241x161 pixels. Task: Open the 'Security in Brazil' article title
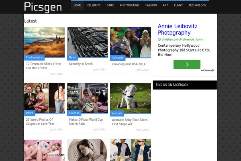click(x=81, y=64)
